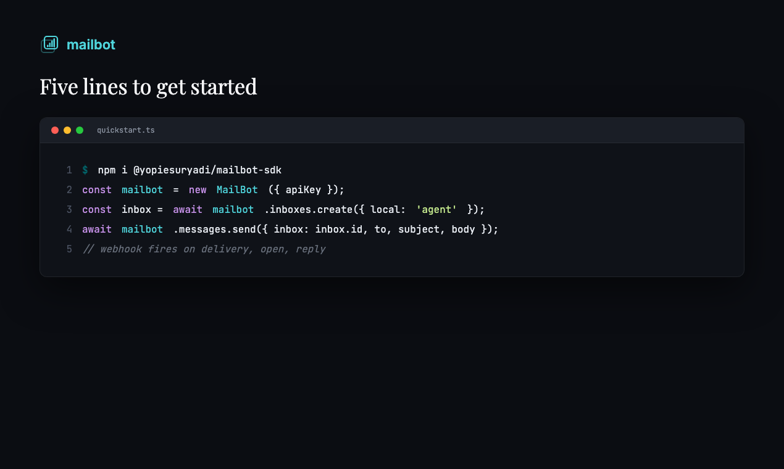Click line number 4 in the gutter
This screenshot has width=784, height=469.
(69, 229)
